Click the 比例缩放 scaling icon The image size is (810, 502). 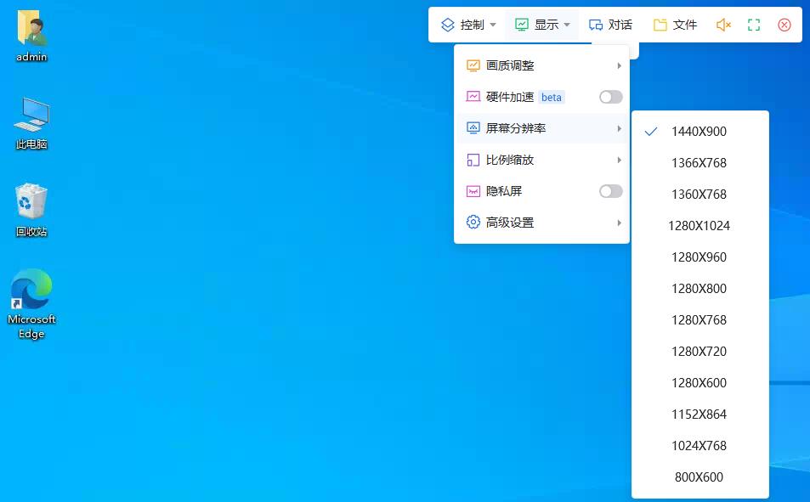[473, 160]
